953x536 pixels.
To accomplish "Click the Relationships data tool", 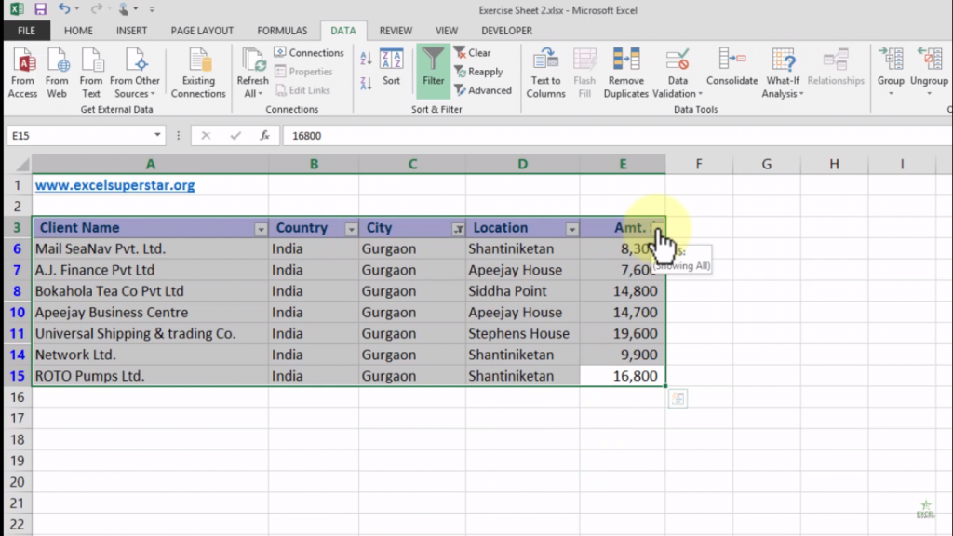I will 836,71.
